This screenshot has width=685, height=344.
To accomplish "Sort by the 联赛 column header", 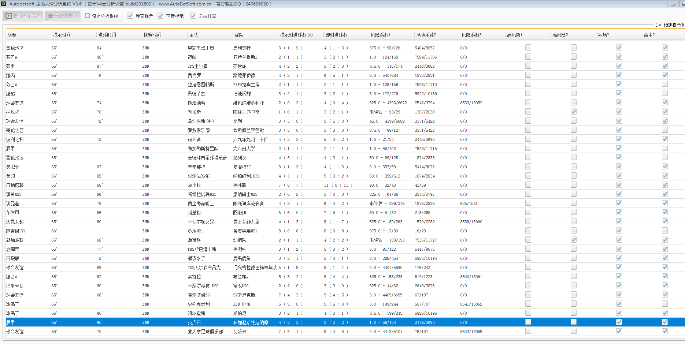I will click(12, 35).
